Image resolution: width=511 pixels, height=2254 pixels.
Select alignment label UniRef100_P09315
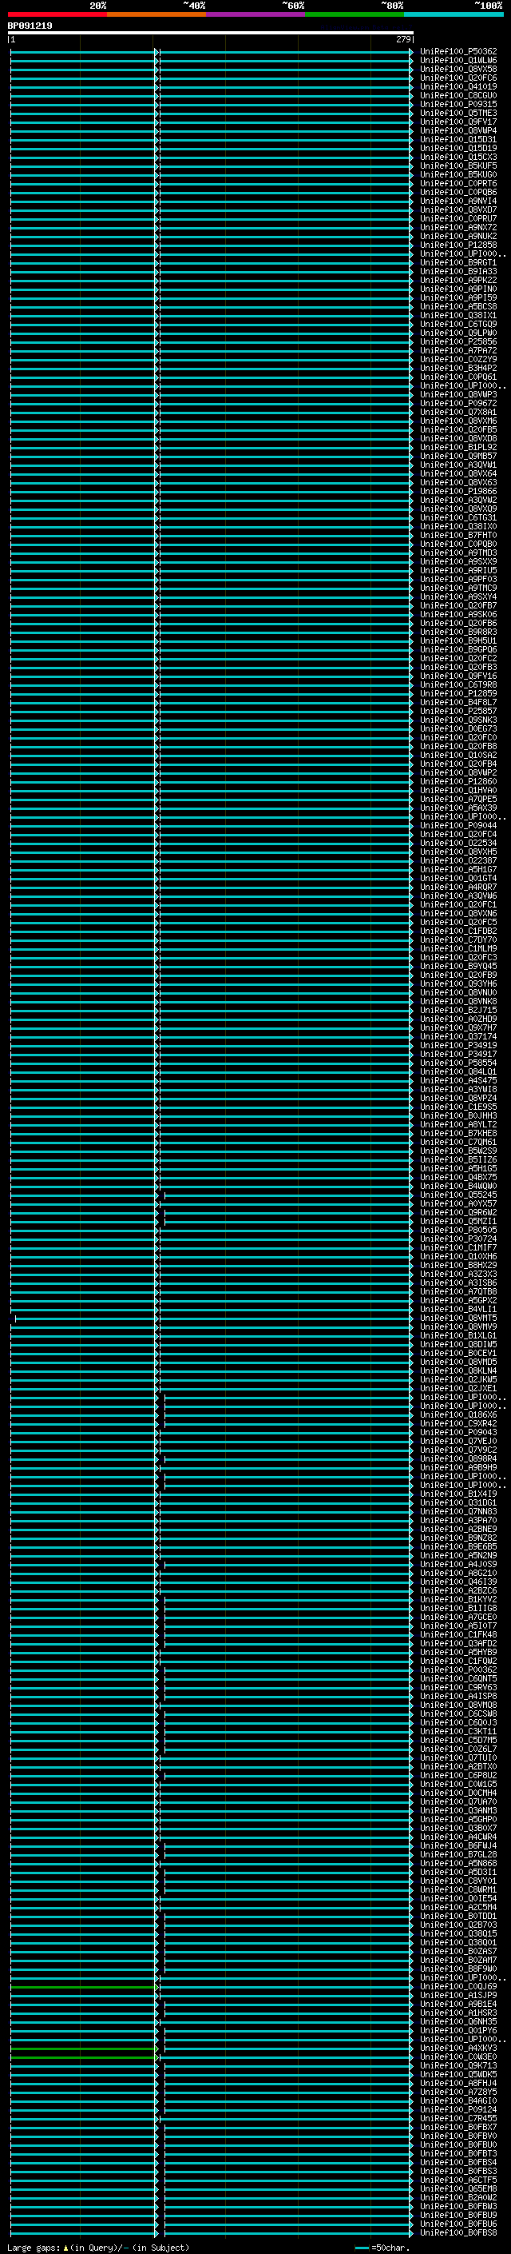tap(458, 104)
